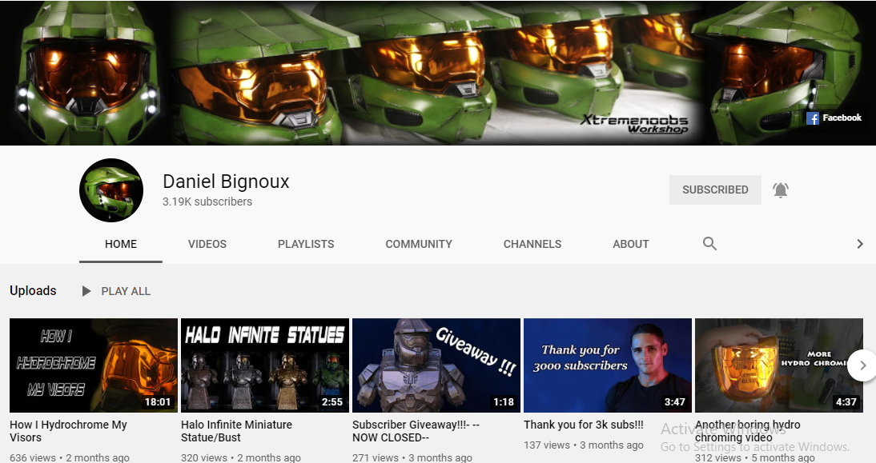
Task: Play the More Hydro Chroming thumbnail
Action: coord(779,365)
